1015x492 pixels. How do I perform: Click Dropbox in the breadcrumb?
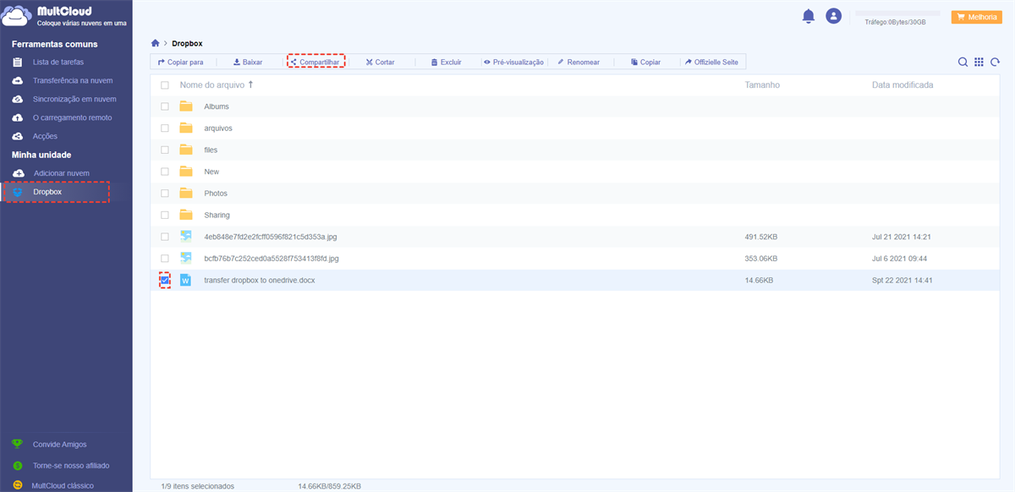pyautogui.click(x=187, y=43)
